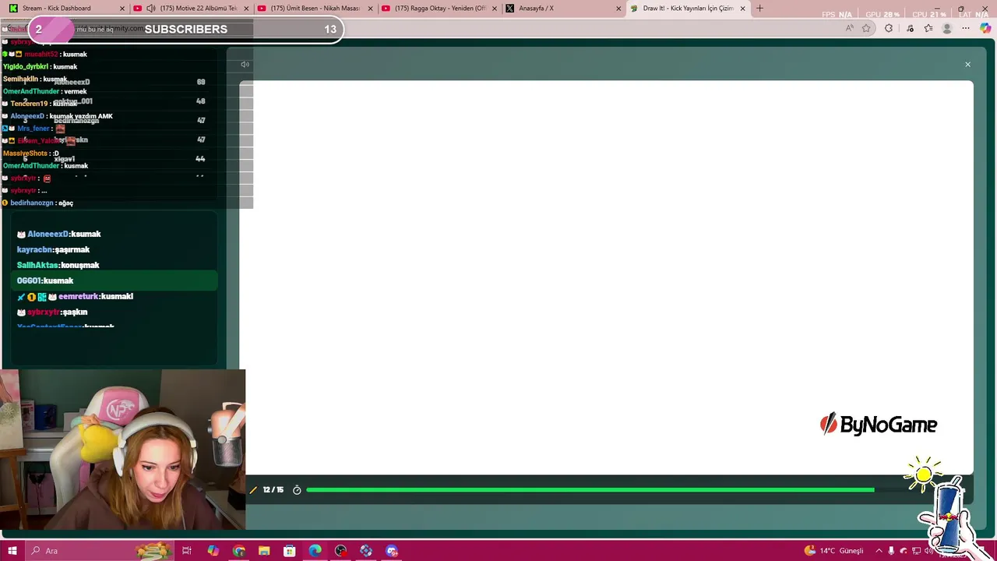Open Chrome from the taskbar
The height and width of the screenshot is (561, 997).
pos(238,551)
